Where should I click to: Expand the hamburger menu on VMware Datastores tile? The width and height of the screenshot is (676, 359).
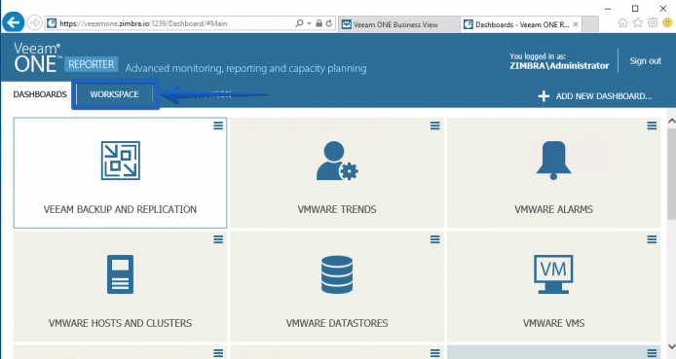coord(435,239)
